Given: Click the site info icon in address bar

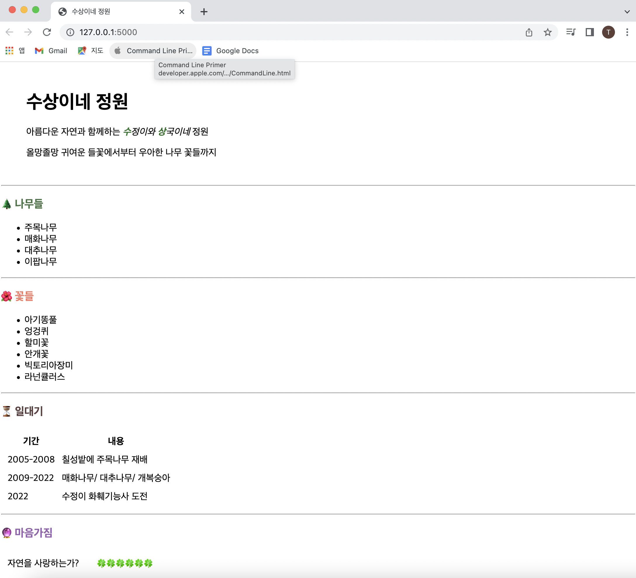Looking at the screenshot, I should click(70, 32).
